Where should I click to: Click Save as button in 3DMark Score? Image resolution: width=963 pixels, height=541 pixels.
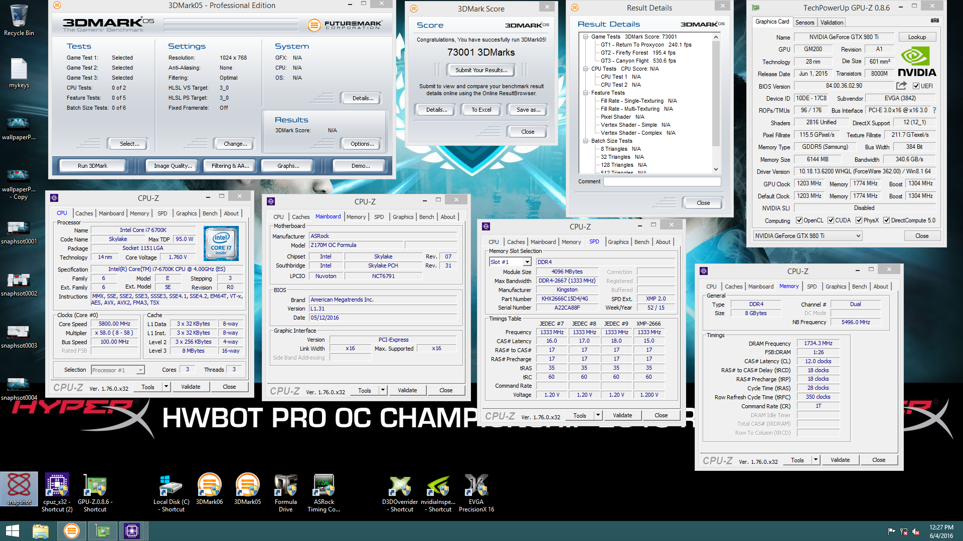[528, 110]
